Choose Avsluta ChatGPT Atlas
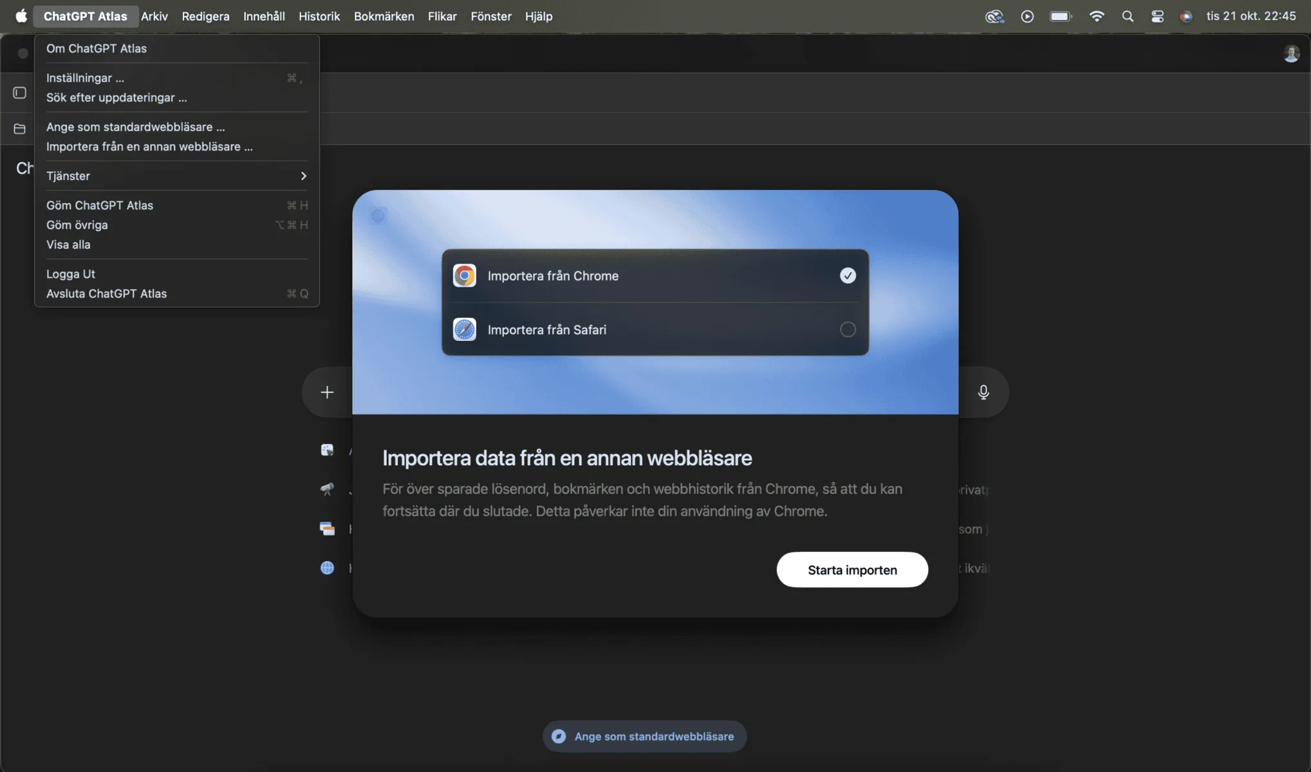1311x772 pixels. (177, 293)
